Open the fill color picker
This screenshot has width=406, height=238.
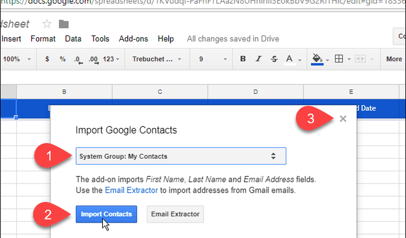(317, 59)
